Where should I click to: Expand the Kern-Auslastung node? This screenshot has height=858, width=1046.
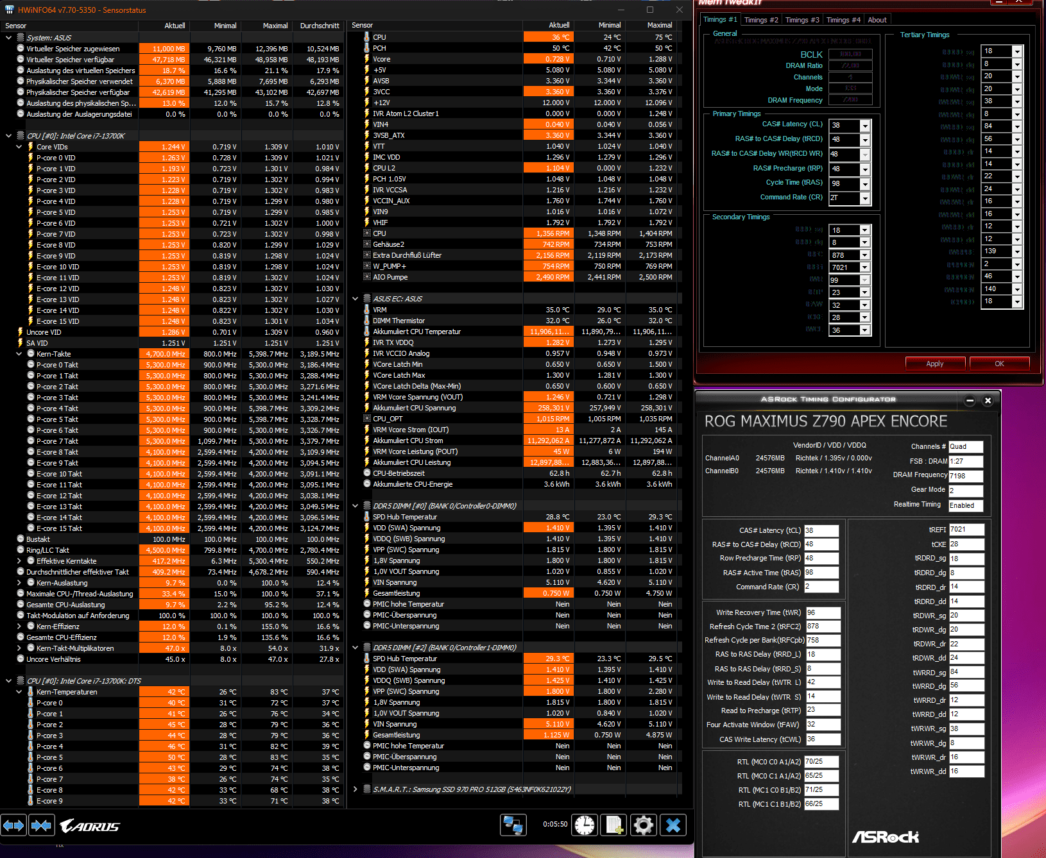tap(19, 583)
